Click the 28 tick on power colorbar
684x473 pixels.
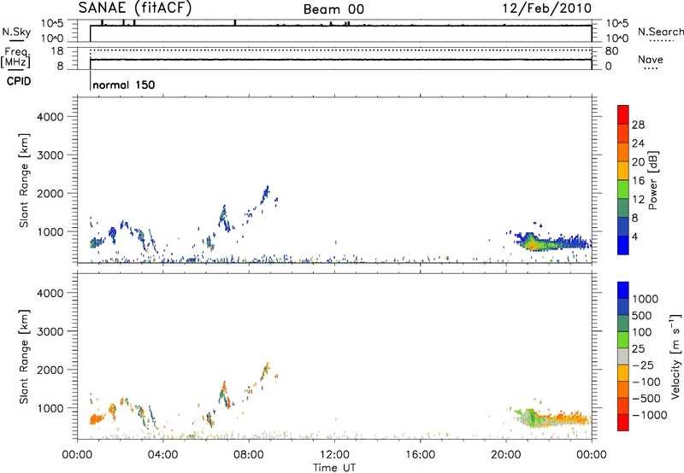tap(638, 125)
